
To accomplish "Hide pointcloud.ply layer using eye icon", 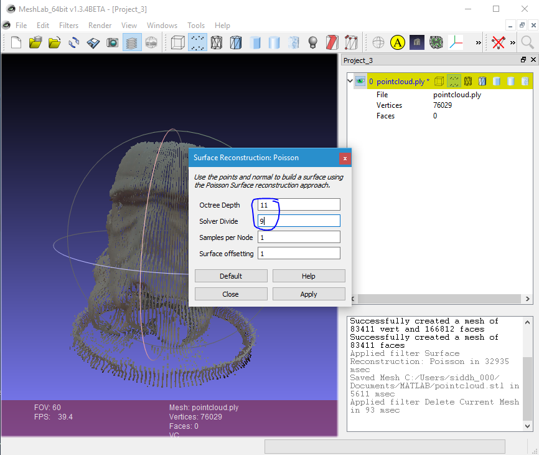I will [360, 81].
